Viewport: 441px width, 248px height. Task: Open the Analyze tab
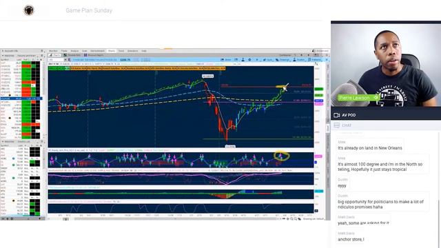pyautogui.click(x=74, y=51)
